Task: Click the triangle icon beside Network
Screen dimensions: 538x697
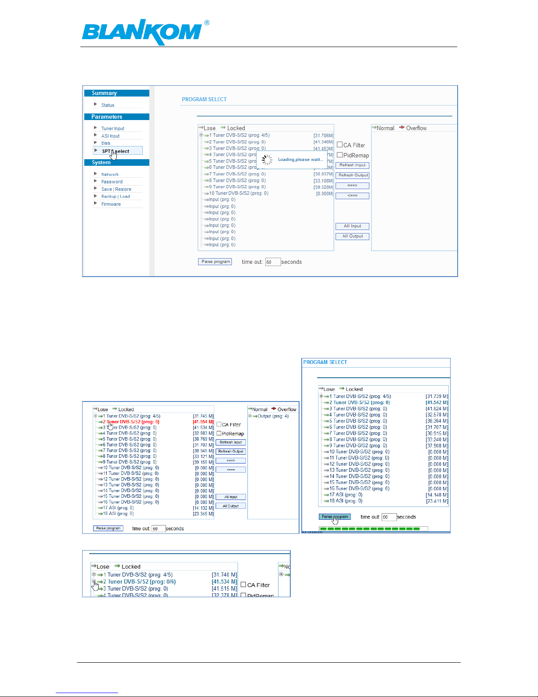Action: 95,174
